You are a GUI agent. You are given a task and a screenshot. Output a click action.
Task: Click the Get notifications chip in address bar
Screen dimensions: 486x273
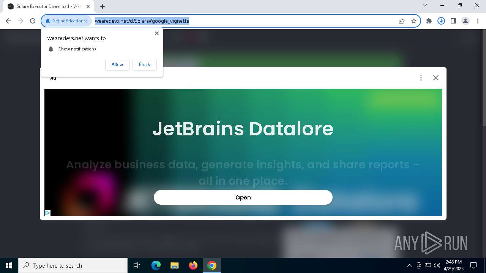(x=66, y=21)
